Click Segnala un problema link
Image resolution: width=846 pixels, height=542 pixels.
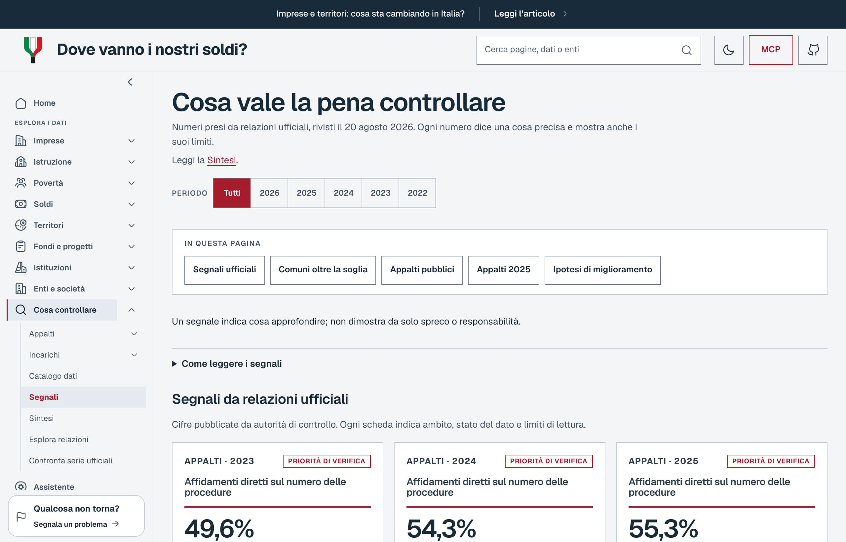76,524
